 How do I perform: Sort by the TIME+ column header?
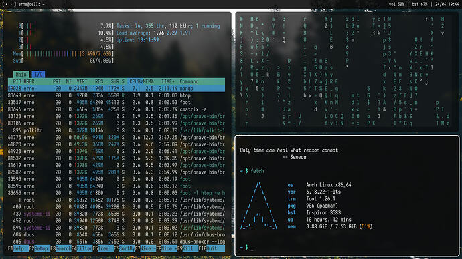168,81
